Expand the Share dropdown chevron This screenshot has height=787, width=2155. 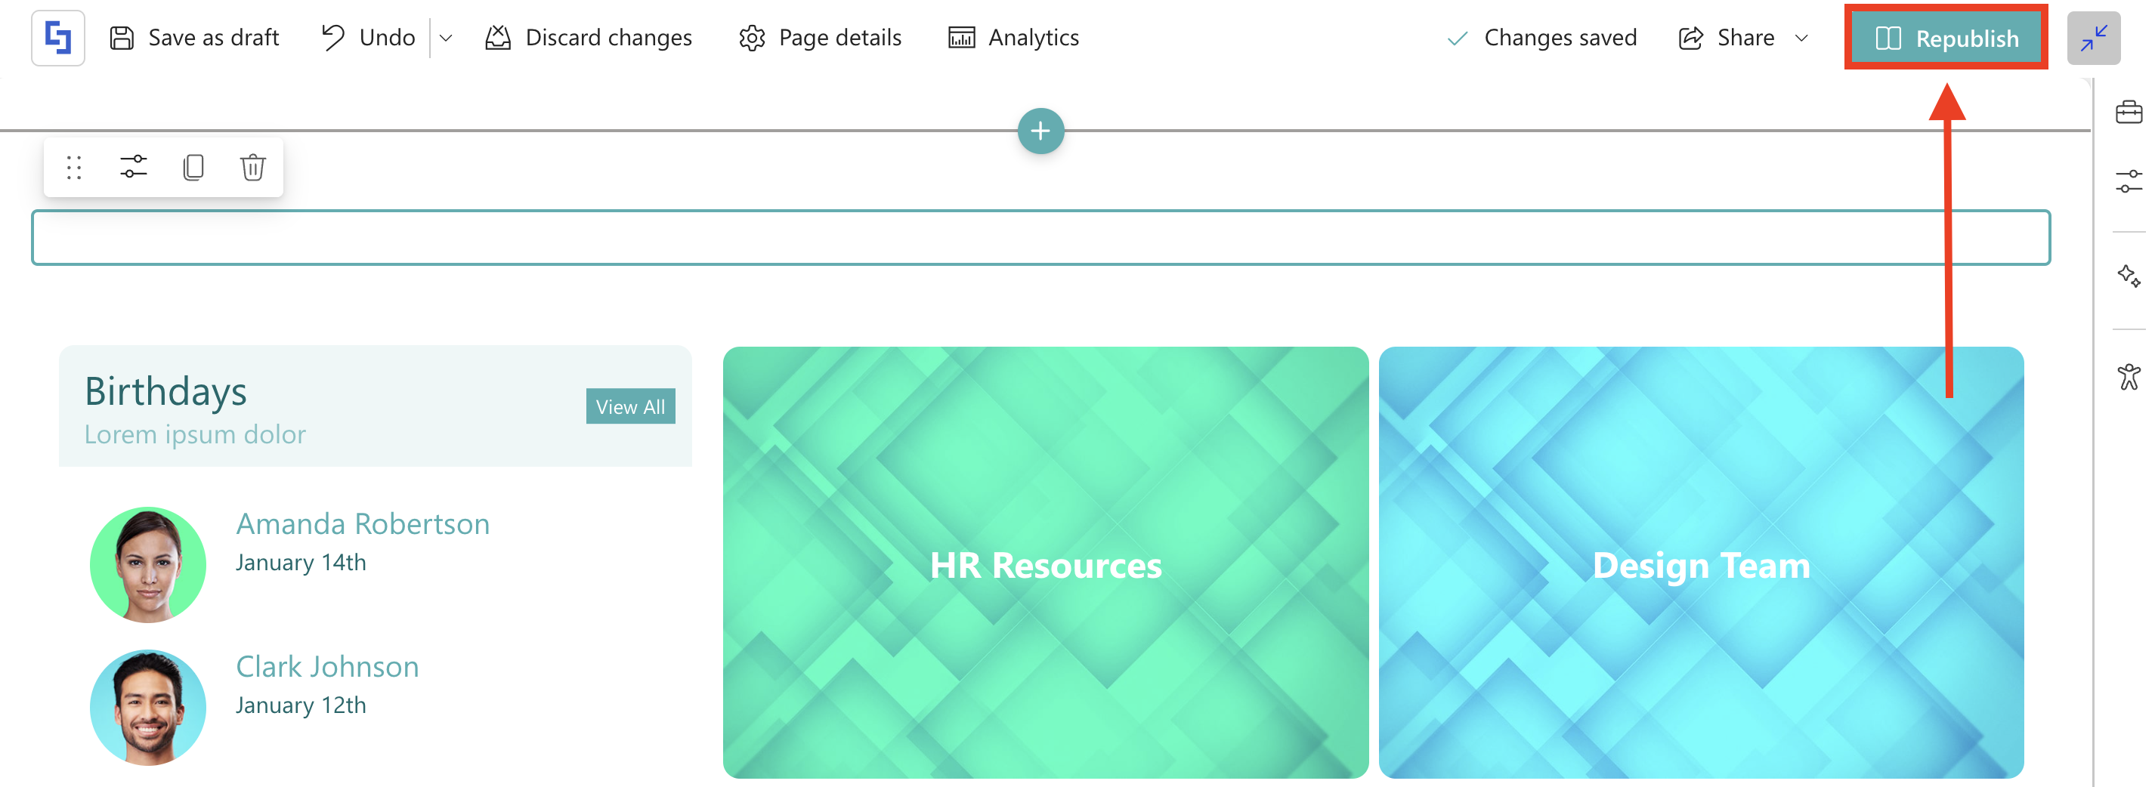tap(1802, 38)
